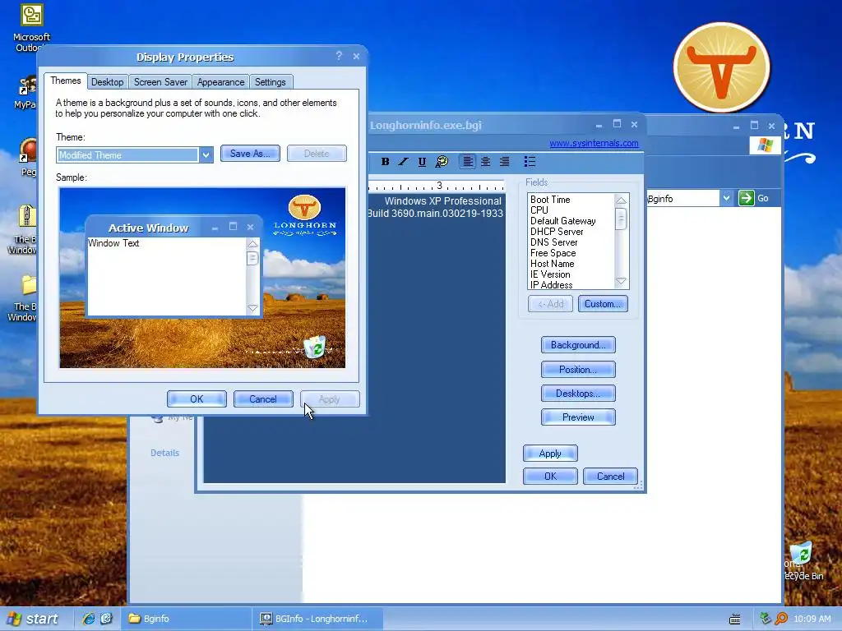
Task: Click the Preview button in BGInfo
Action: pyautogui.click(x=578, y=417)
